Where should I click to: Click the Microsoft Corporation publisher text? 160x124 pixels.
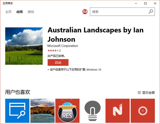[63, 46]
